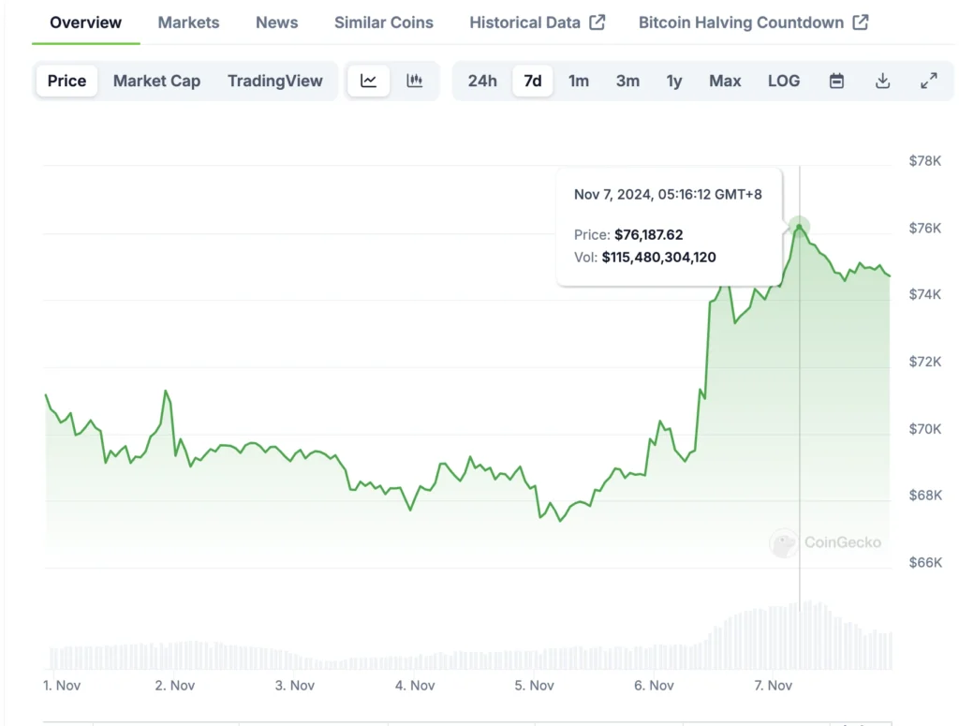Click the 1. Nov date label
Image resolution: width=959 pixels, height=726 pixels.
[x=62, y=686]
